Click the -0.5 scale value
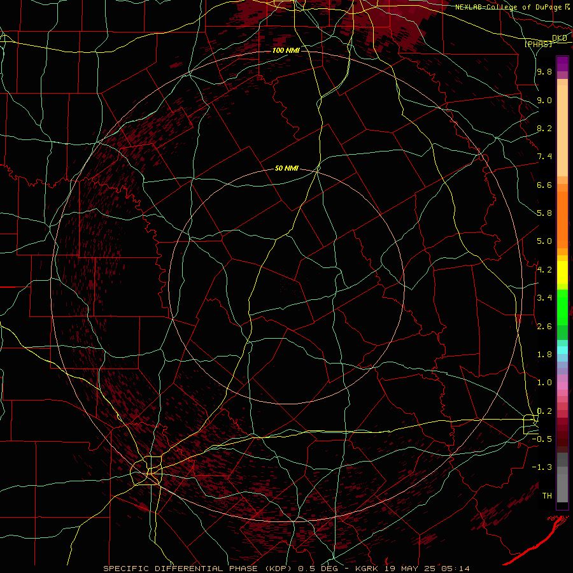Image resolution: width=573 pixels, height=573 pixels. click(542, 439)
